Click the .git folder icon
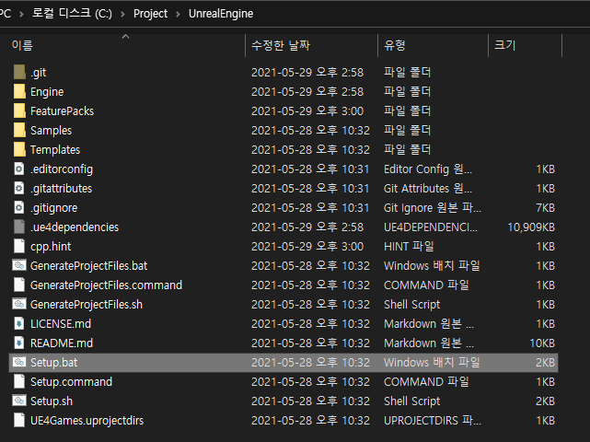Viewport: 590px width, 442px height. [x=19, y=72]
